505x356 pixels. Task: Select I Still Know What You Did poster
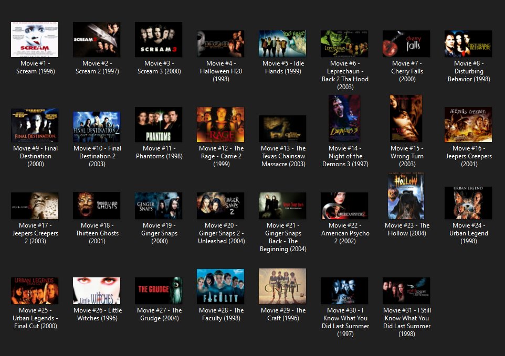pyautogui.click(x=406, y=290)
